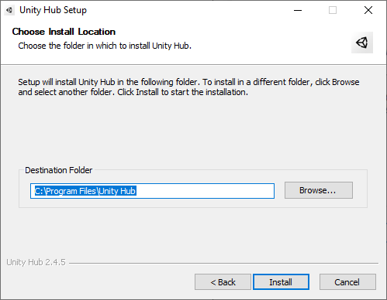Click the Unity cube logo in the header
The height and width of the screenshot is (300, 387).
point(362,43)
